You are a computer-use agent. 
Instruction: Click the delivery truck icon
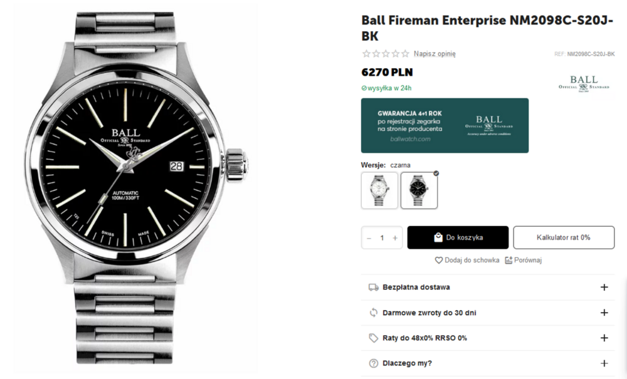coord(374,288)
